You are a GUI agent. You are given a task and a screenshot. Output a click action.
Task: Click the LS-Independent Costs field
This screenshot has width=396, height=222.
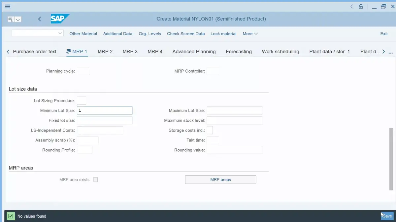pos(100,130)
